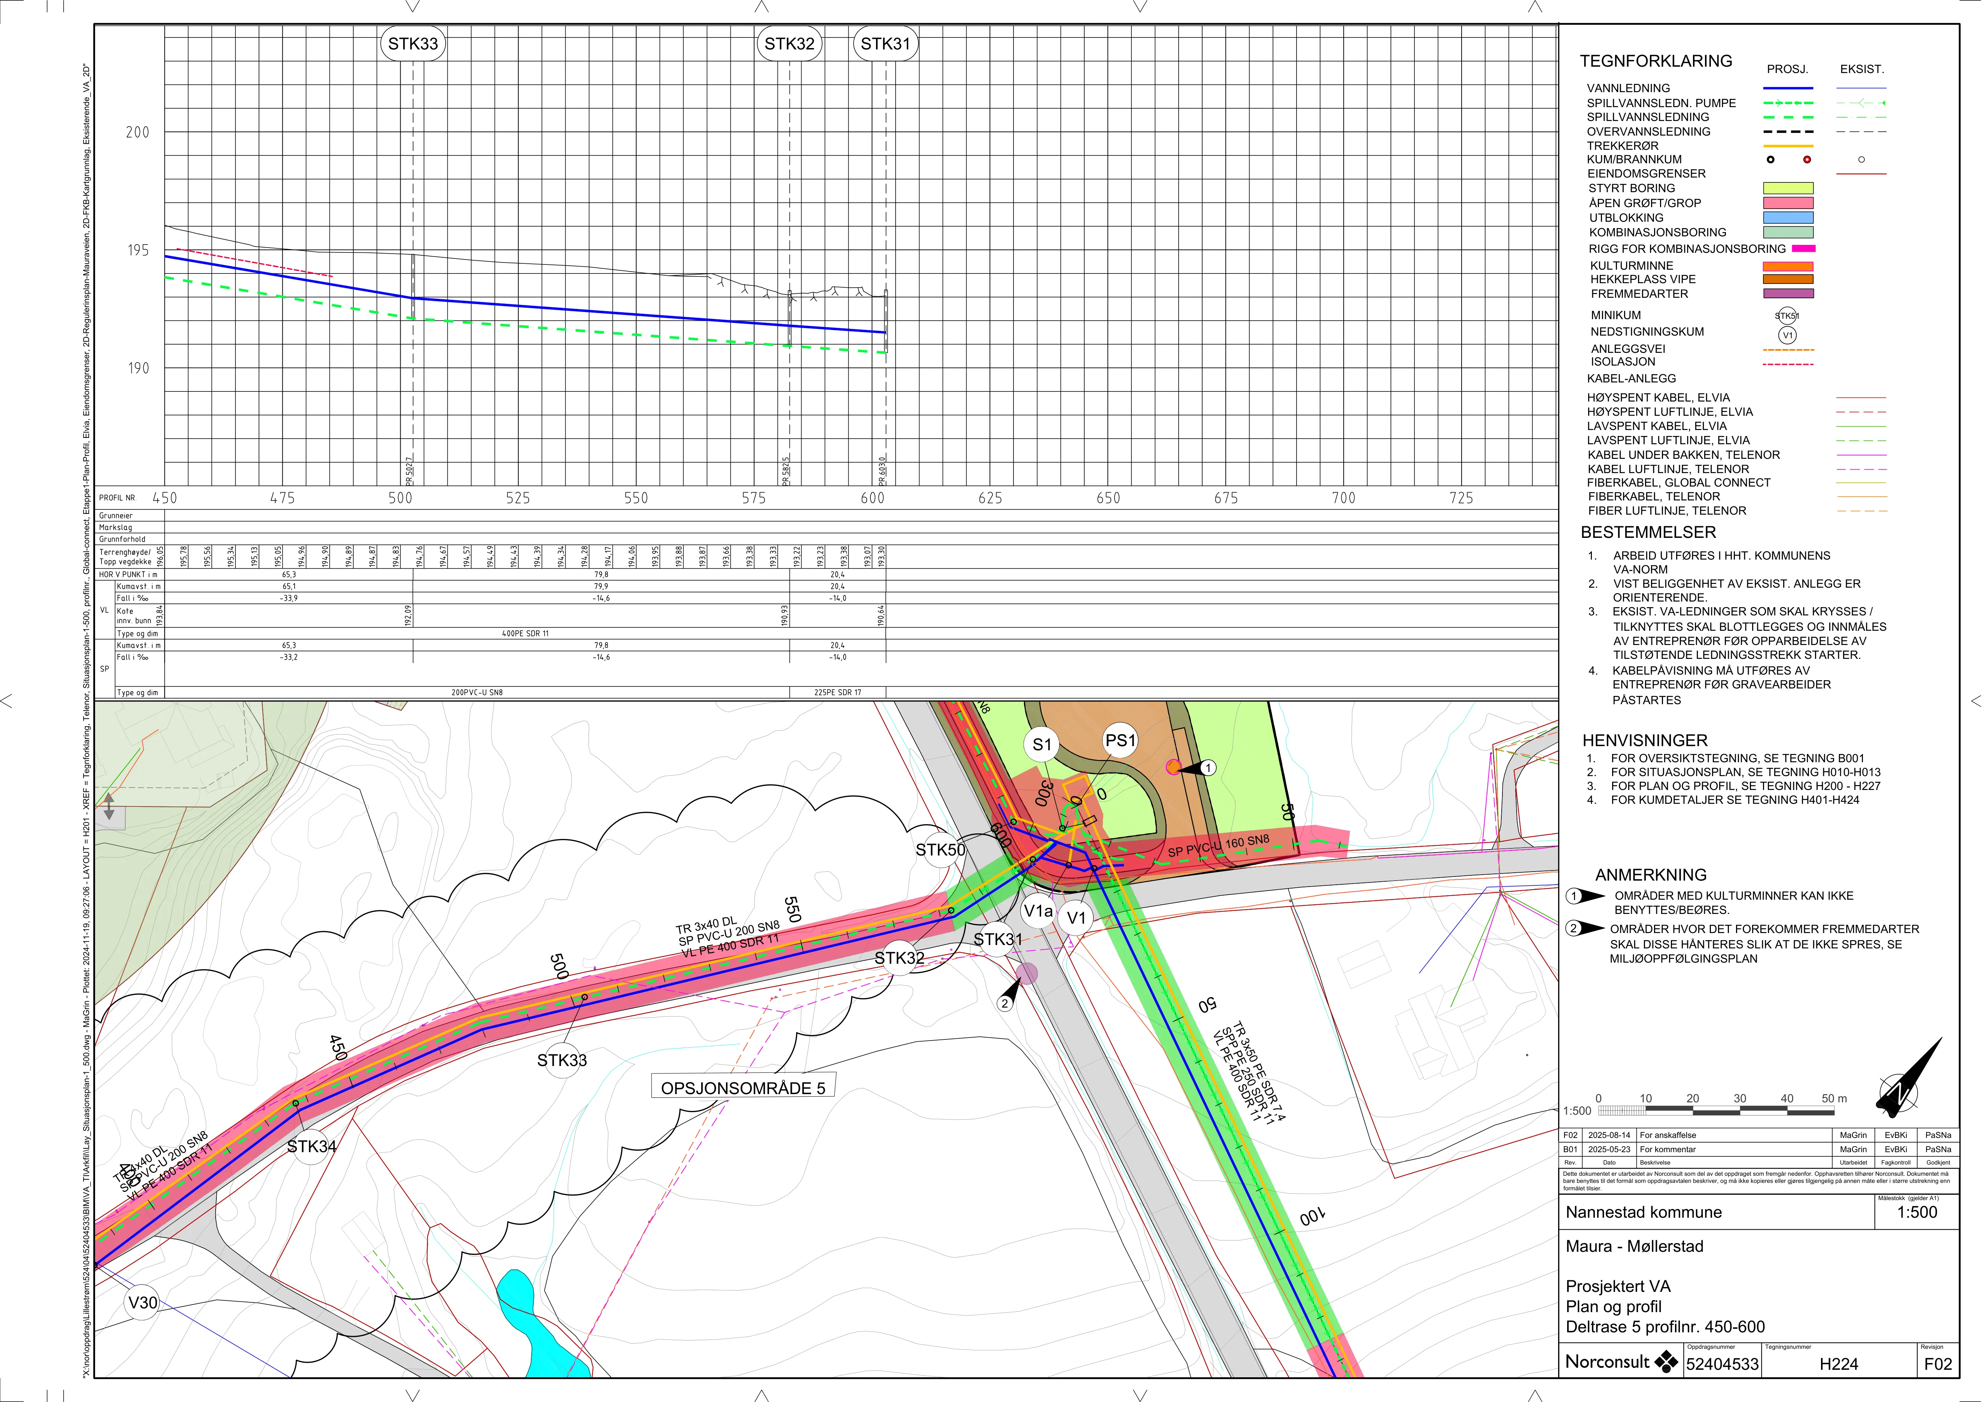Click the For kommentar revision description
Image resolution: width=1982 pixels, height=1402 pixels.
1668,1150
